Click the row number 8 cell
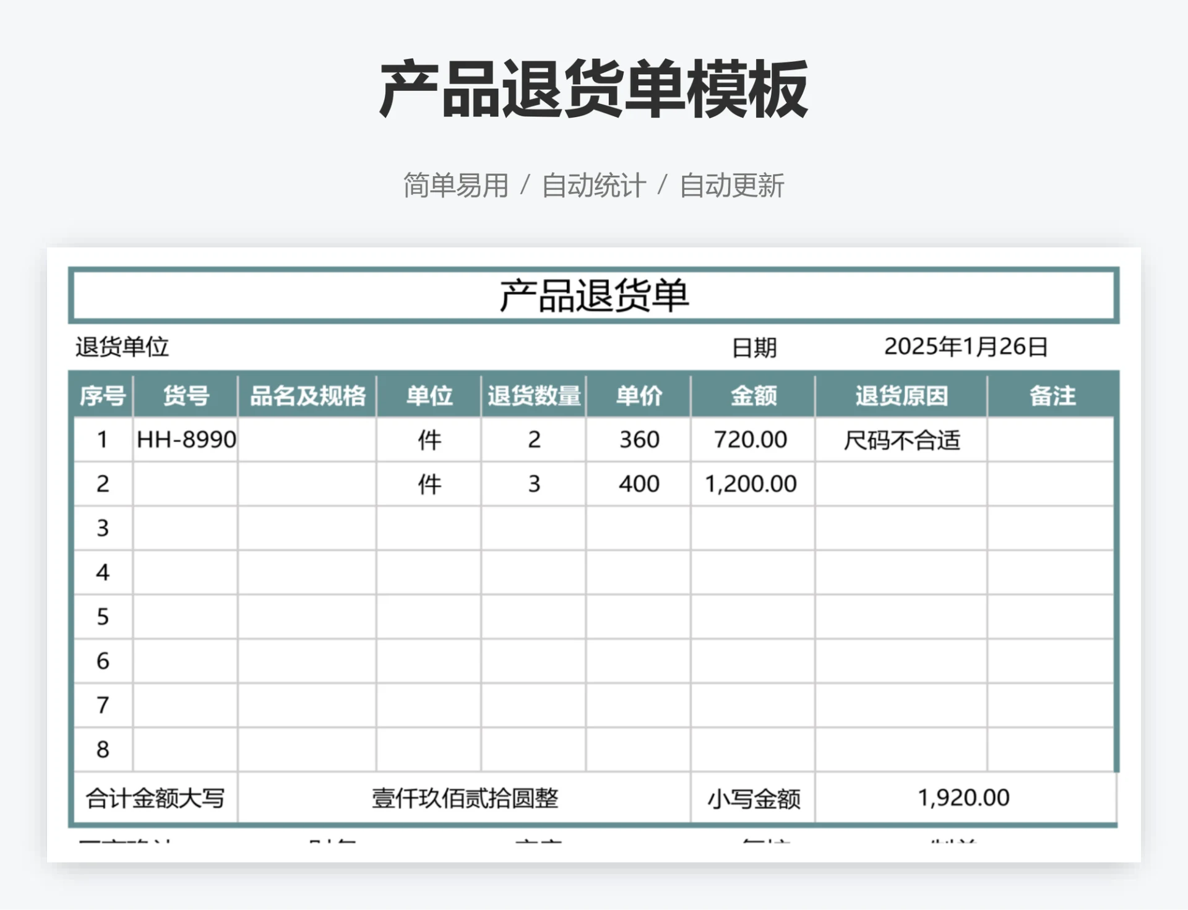Screen dimensions: 1188x910 pyautogui.click(x=103, y=750)
